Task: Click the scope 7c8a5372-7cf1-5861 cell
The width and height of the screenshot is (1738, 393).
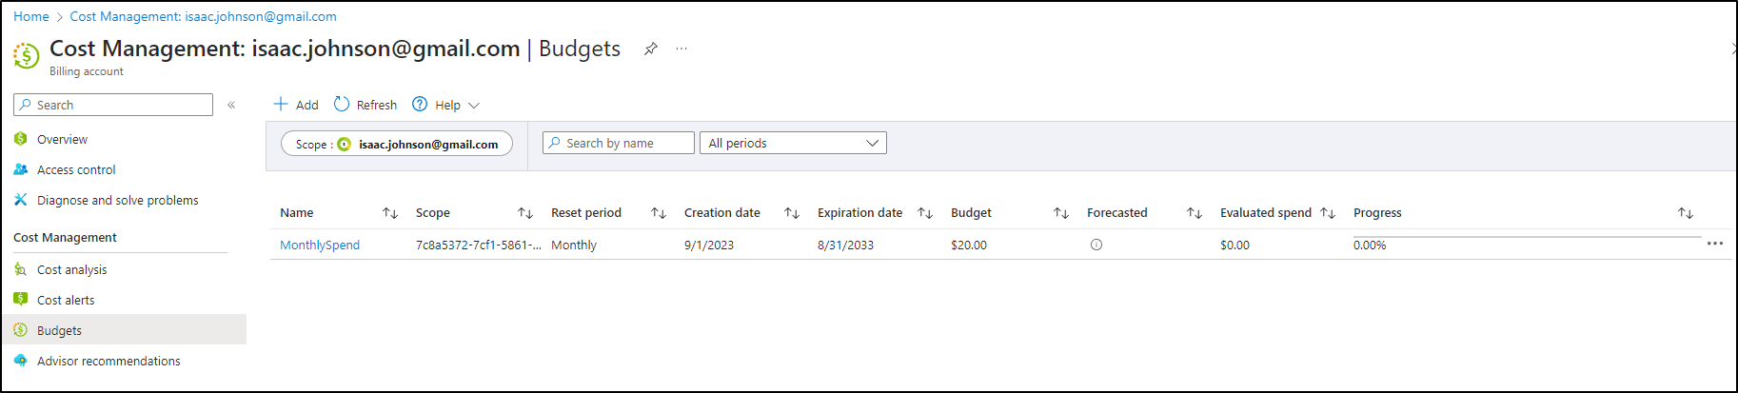Action: pos(479,245)
